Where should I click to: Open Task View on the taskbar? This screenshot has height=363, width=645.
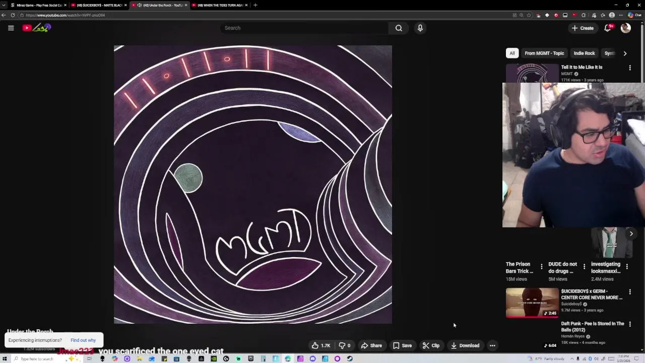(x=89, y=358)
